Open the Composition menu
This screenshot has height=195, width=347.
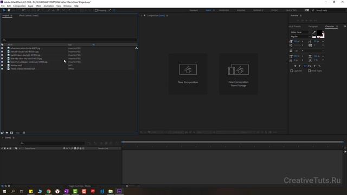click(20, 6)
